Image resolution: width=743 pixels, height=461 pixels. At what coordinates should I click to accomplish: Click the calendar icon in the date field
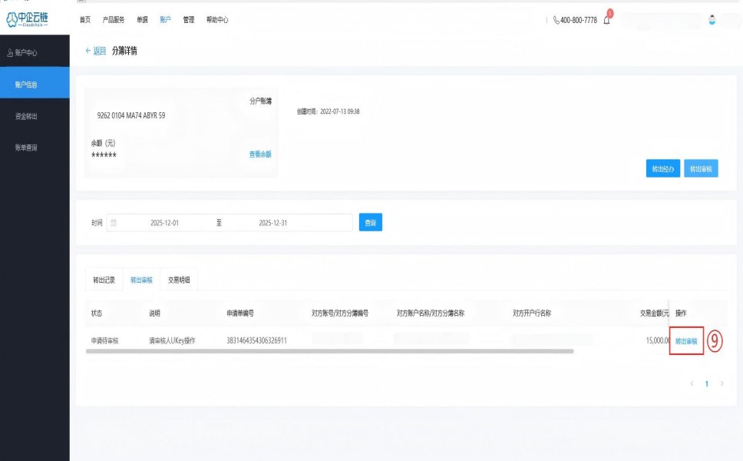click(x=114, y=223)
